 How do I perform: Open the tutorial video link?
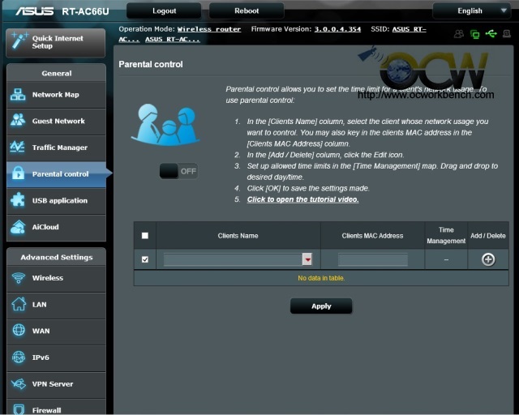click(x=302, y=199)
